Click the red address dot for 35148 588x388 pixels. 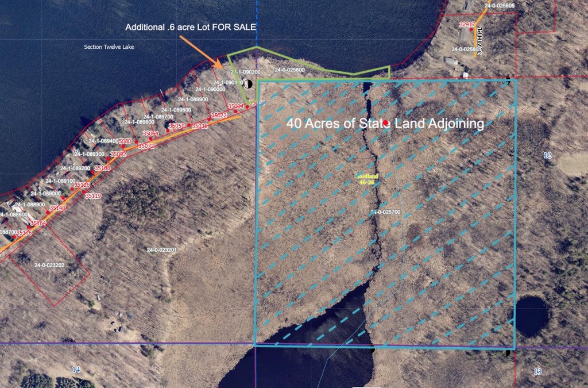48,212
